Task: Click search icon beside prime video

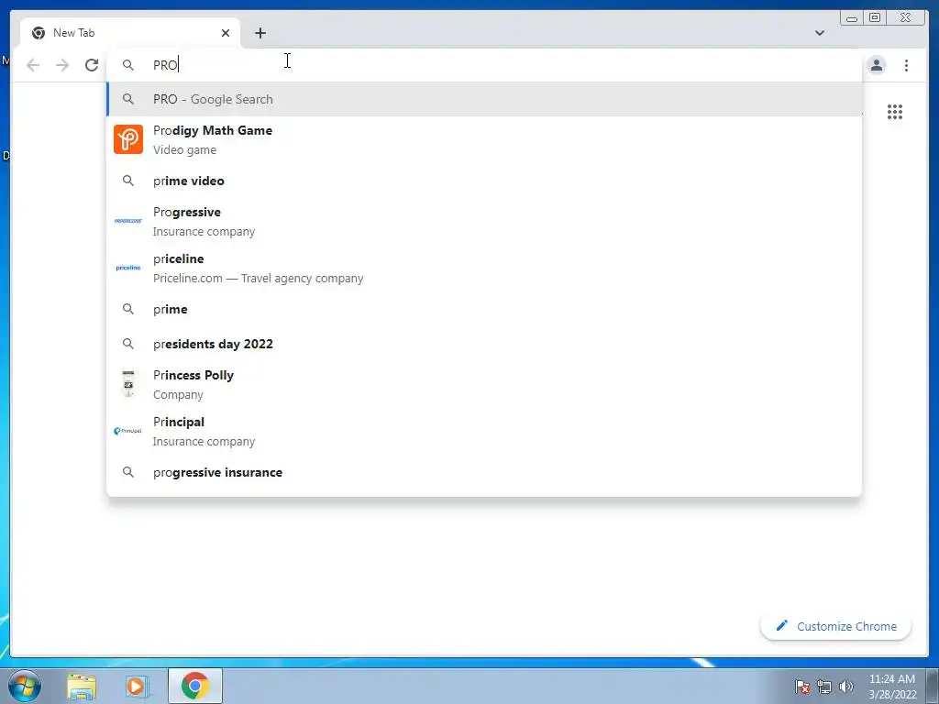Action: [x=128, y=181]
